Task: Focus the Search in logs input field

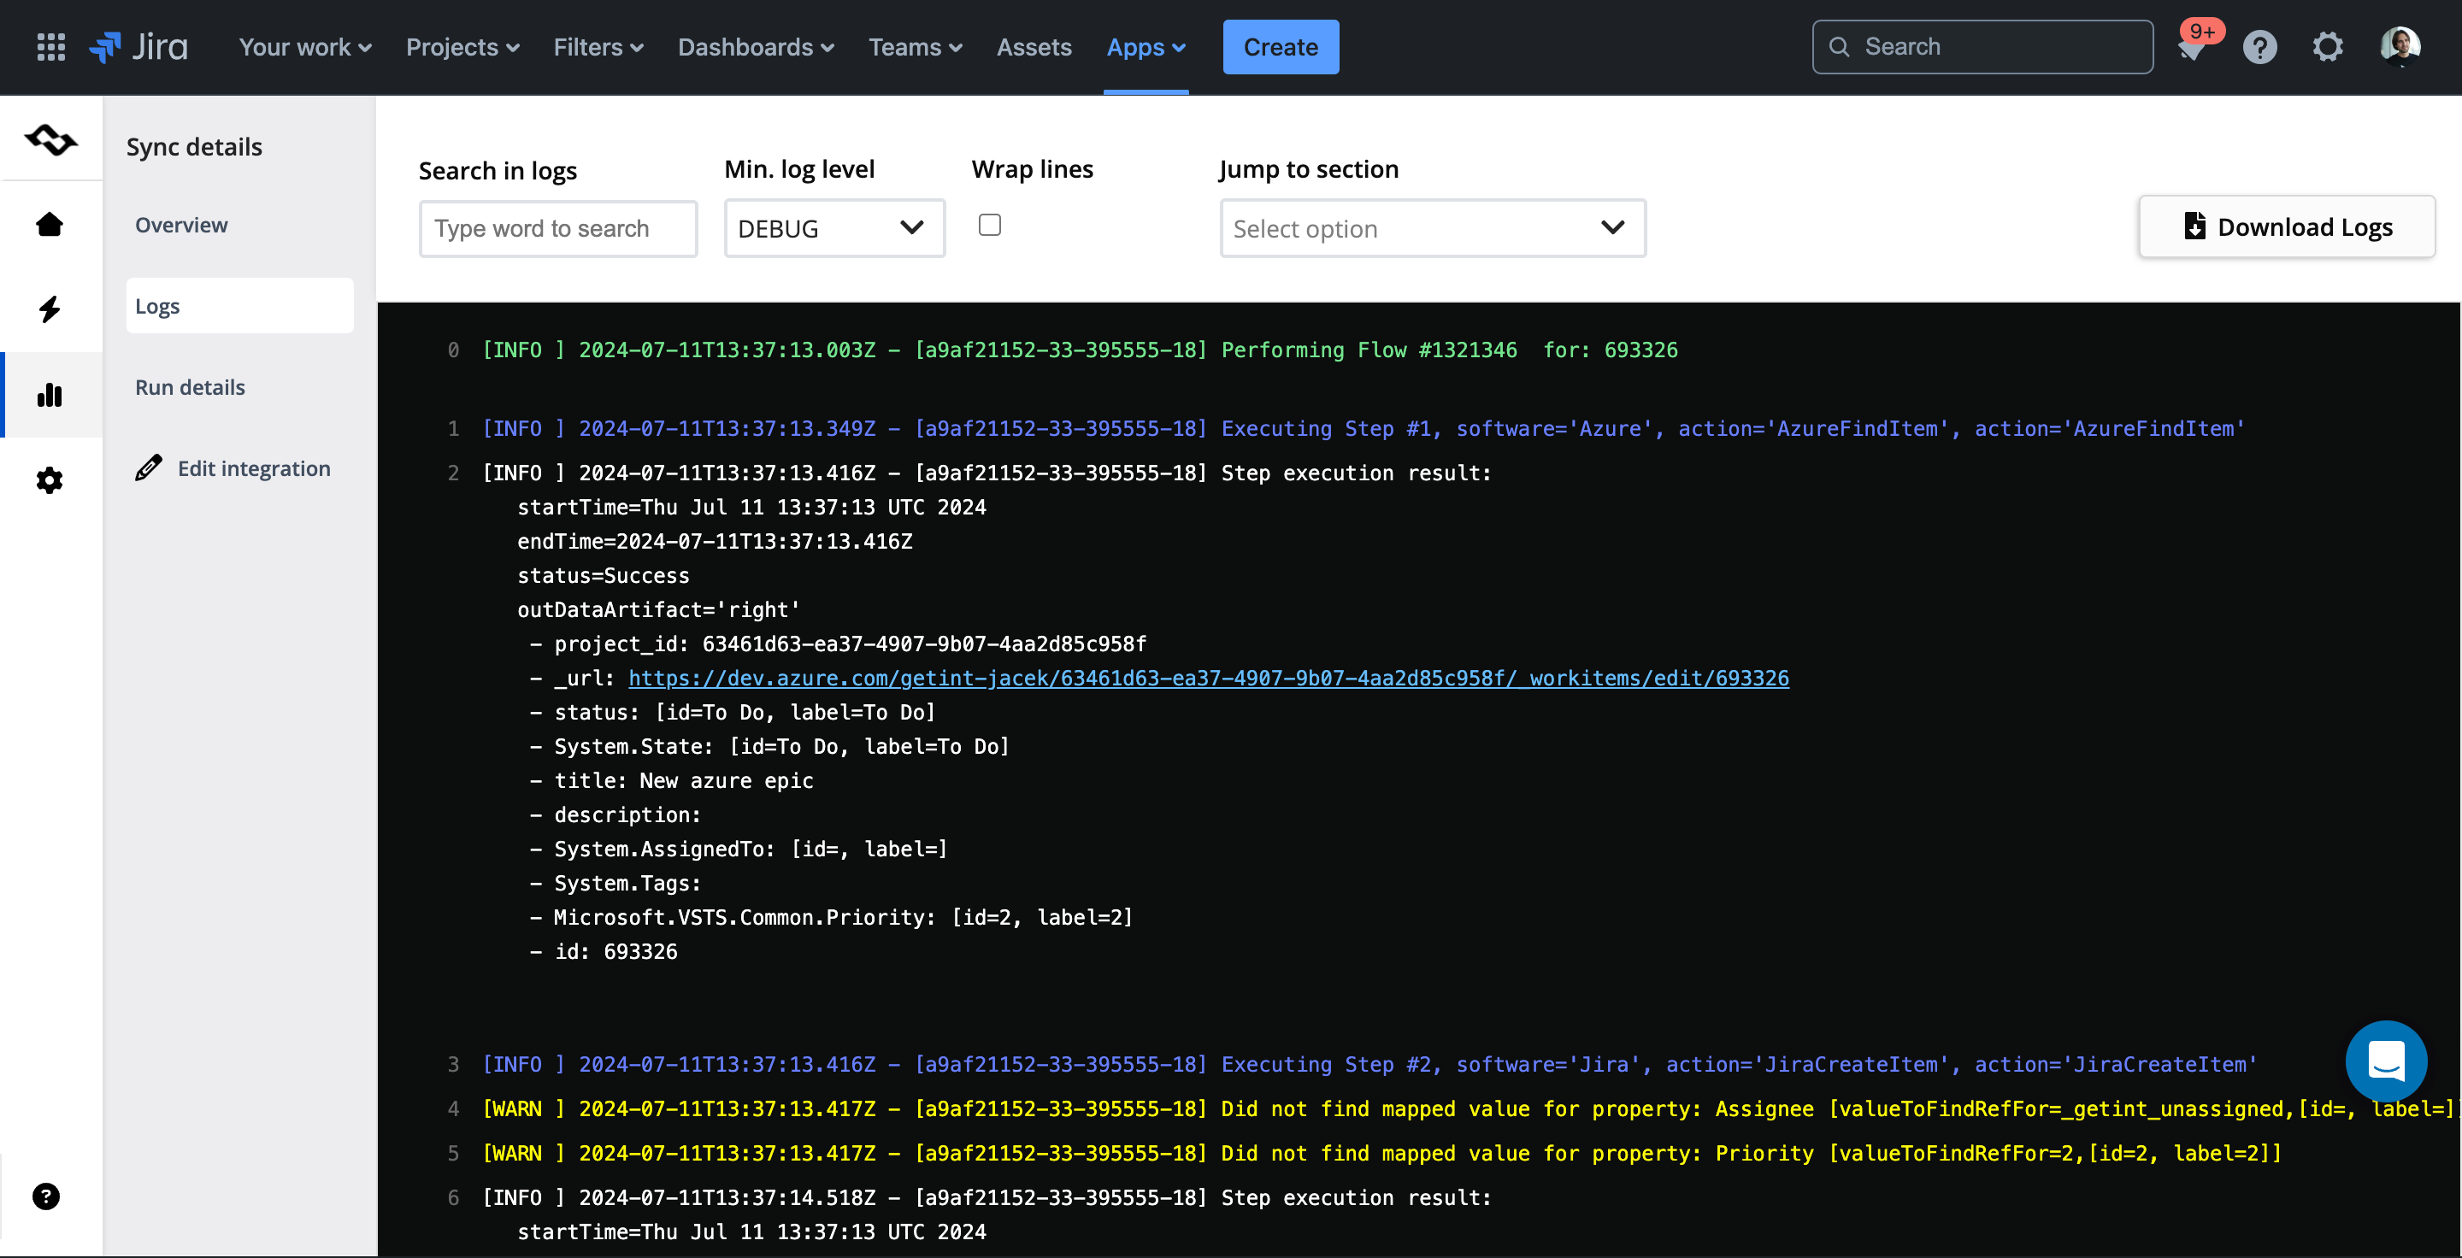Action: [x=558, y=228]
